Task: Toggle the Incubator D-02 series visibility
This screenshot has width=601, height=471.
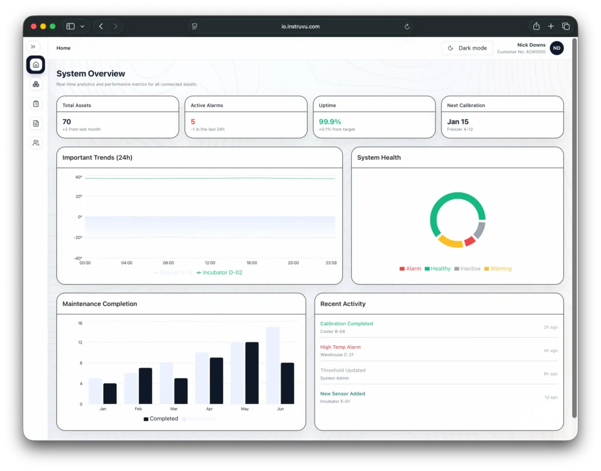Action: pos(219,272)
